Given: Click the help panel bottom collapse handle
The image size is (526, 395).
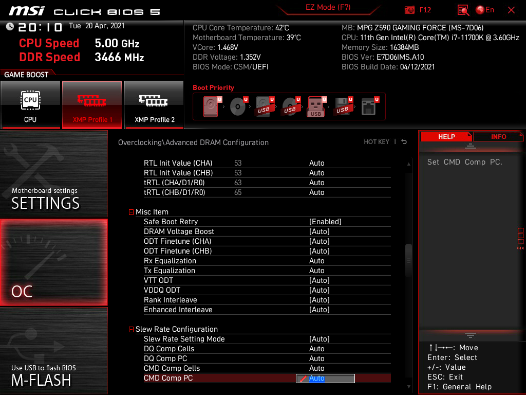Looking at the screenshot, I should point(471,335).
